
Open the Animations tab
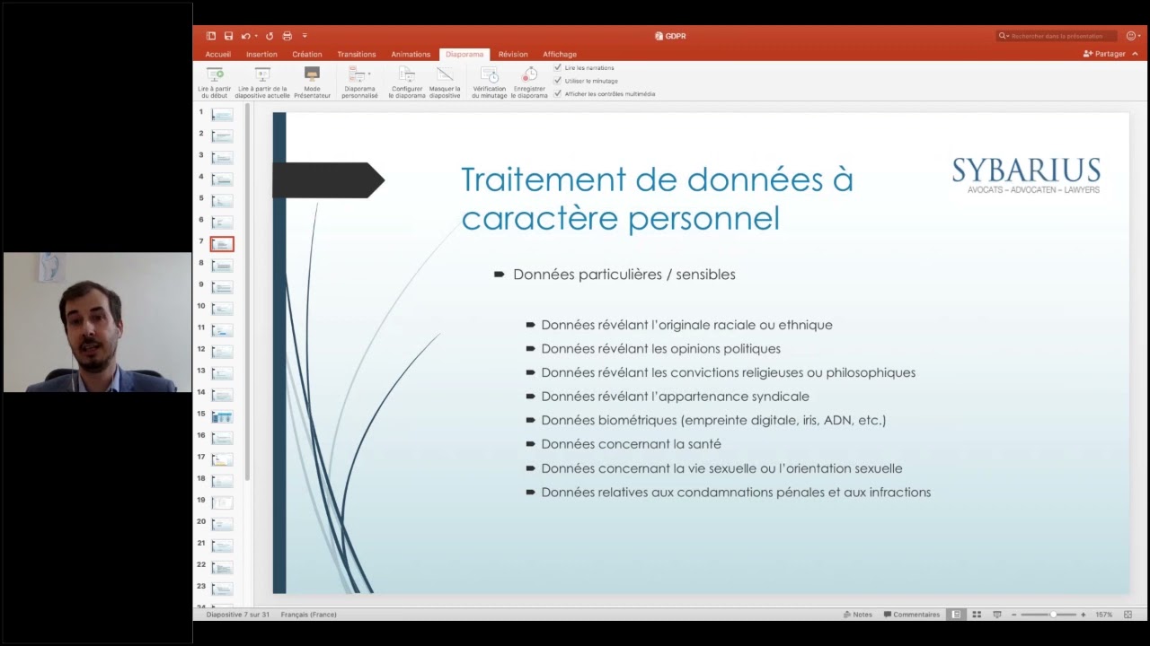click(x=411, y=54)
